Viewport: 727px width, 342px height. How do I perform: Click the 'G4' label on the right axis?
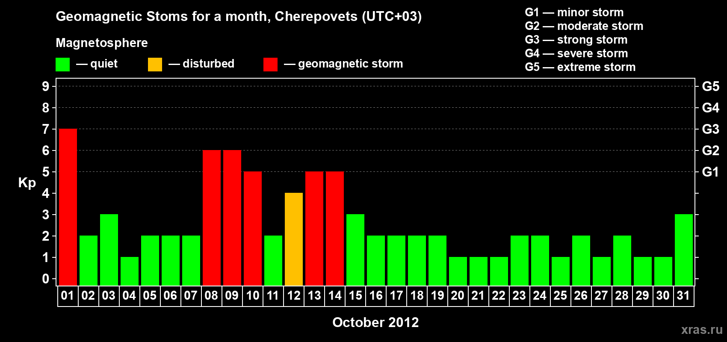[x=711, y=108]
